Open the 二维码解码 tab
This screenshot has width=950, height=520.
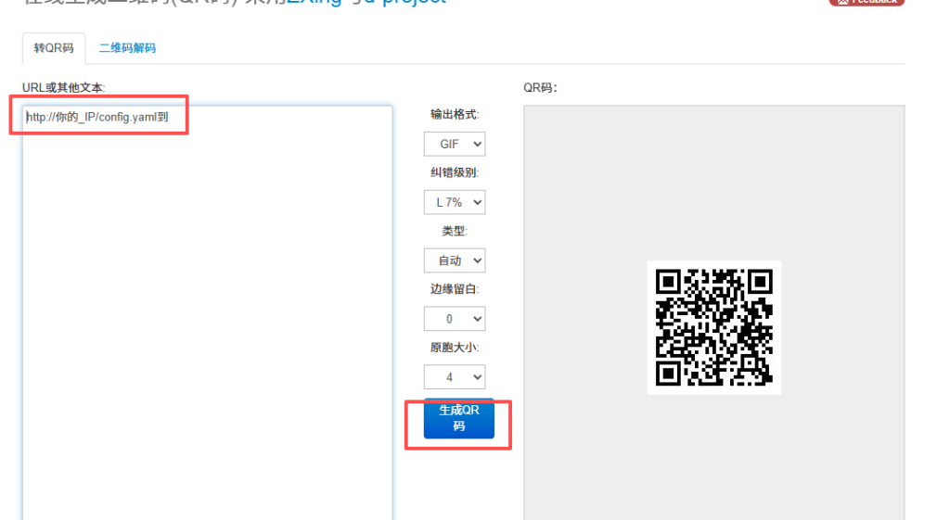127,48
